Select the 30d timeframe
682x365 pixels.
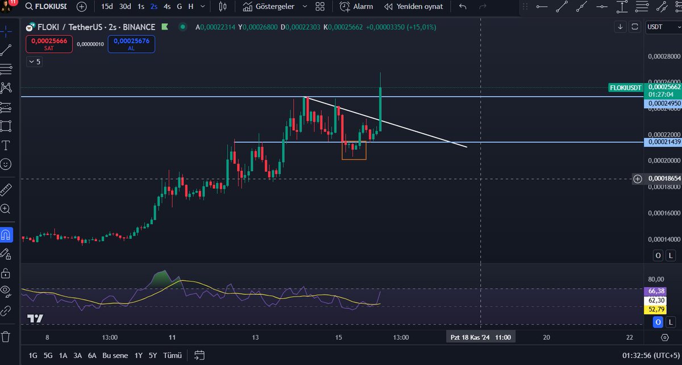click(x=125, y=7)
